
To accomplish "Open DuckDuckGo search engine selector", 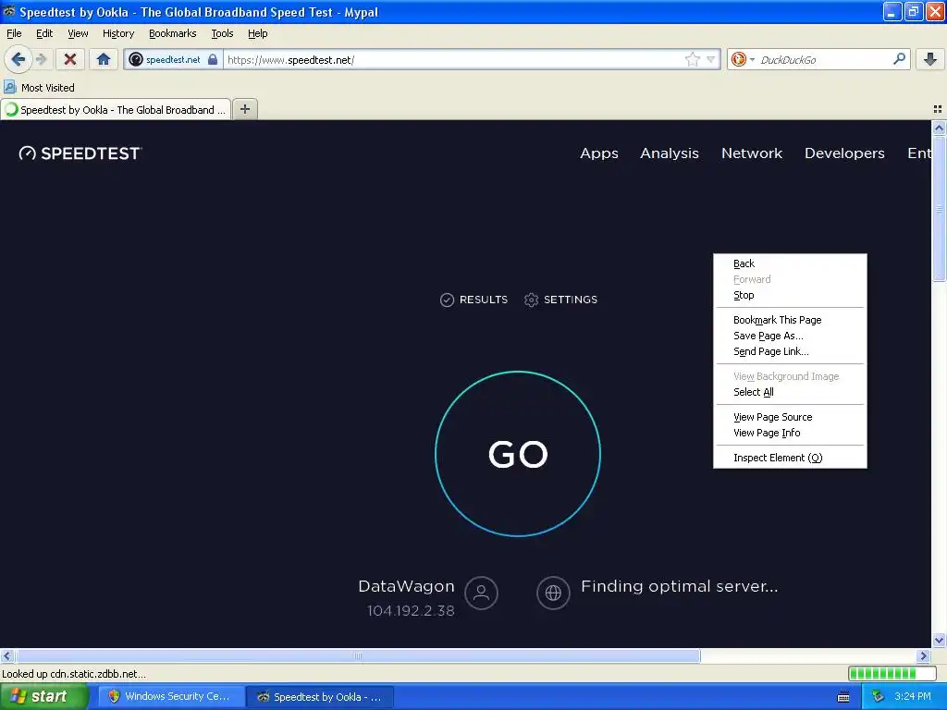I will click(743, 59).
